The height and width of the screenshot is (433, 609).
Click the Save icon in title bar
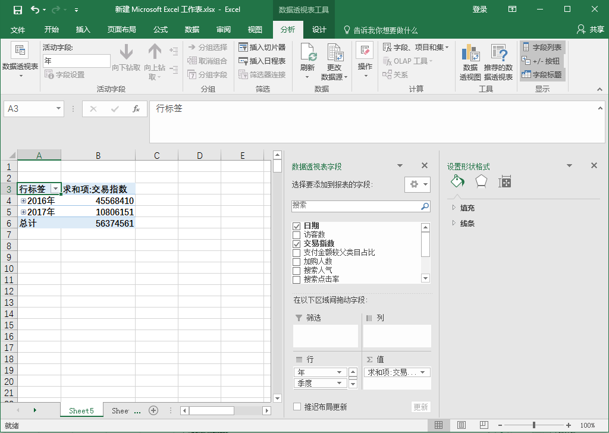tap(18, 10)
